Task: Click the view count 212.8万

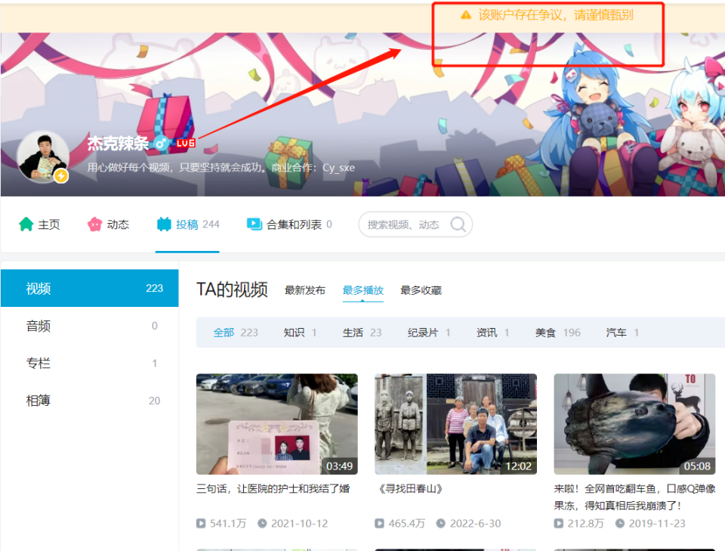Action: coord(586,523)
